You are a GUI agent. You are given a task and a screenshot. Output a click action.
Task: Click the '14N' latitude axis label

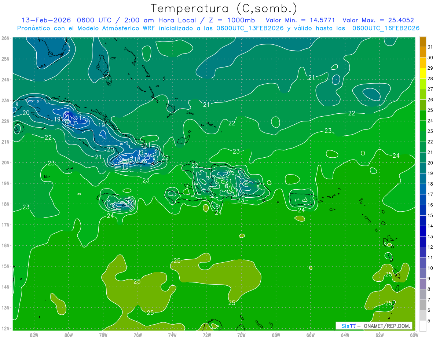[5, 287]
